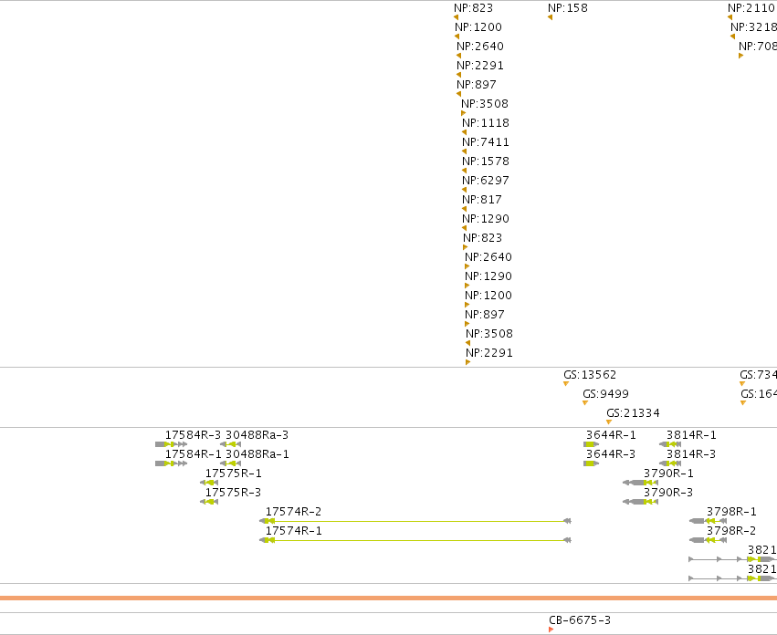Click the left-pointing NP:897 marker
Viewport: 777px width, 635px height.
tap(459, 94)
